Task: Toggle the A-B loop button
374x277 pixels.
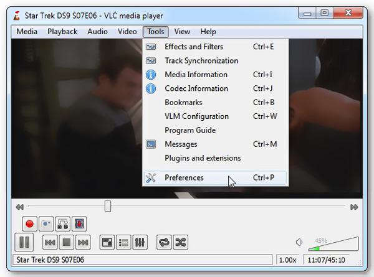Action: 63,223
